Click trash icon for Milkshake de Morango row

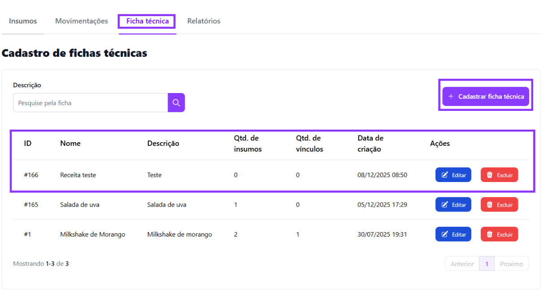tap(490, 234)
